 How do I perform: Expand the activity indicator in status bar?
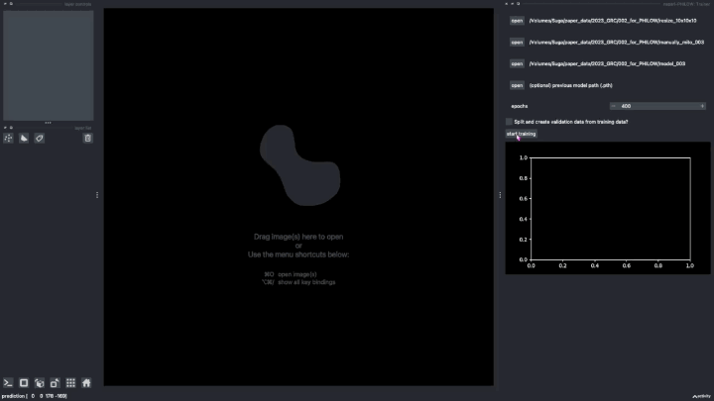[702, 396]
